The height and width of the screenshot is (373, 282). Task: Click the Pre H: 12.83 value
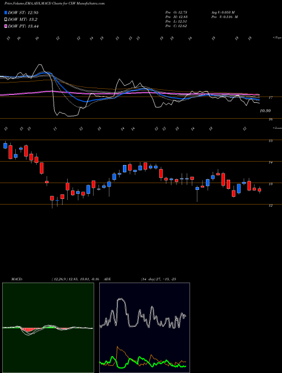click(x=177, y=17)
